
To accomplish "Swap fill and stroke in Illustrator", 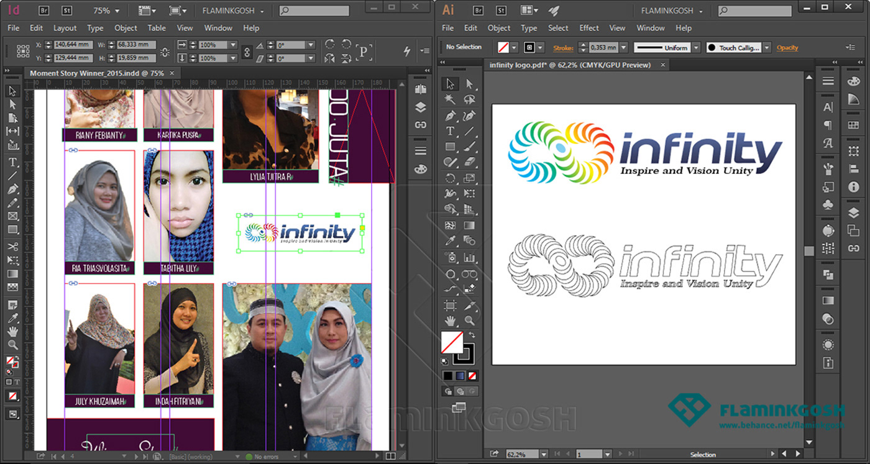I will (x=471, y=335).
